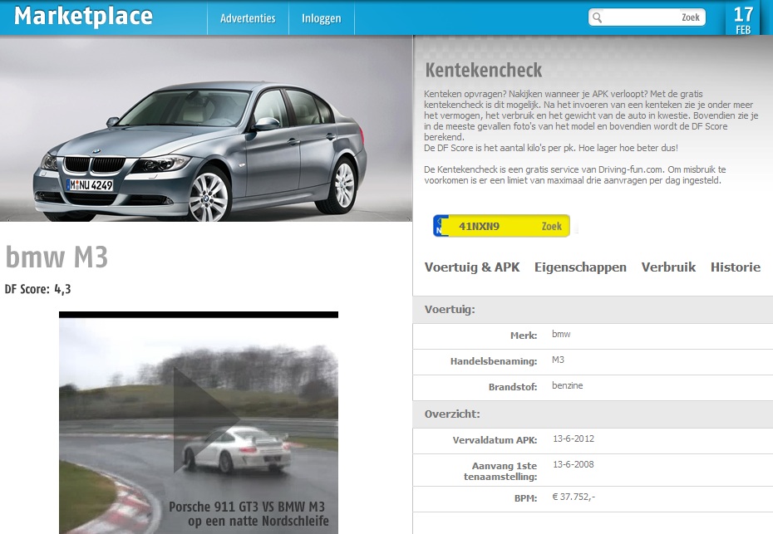Click the 'DF Score: 4,3' text
773x534 pixels.
click(38, 289)
